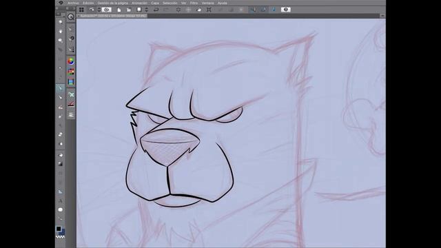This screenshot has width=441, height=248.
Task: Open the Sub Tool palette icon
Action: 71,29
